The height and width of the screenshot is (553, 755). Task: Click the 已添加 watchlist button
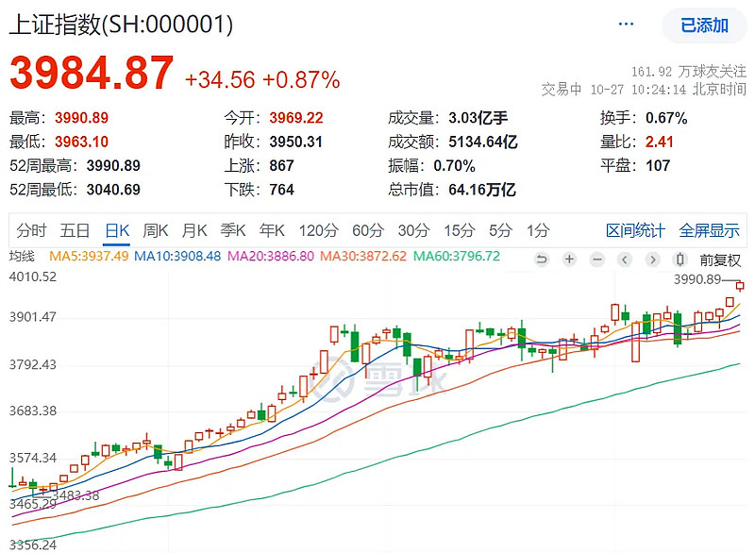point(704,25)
